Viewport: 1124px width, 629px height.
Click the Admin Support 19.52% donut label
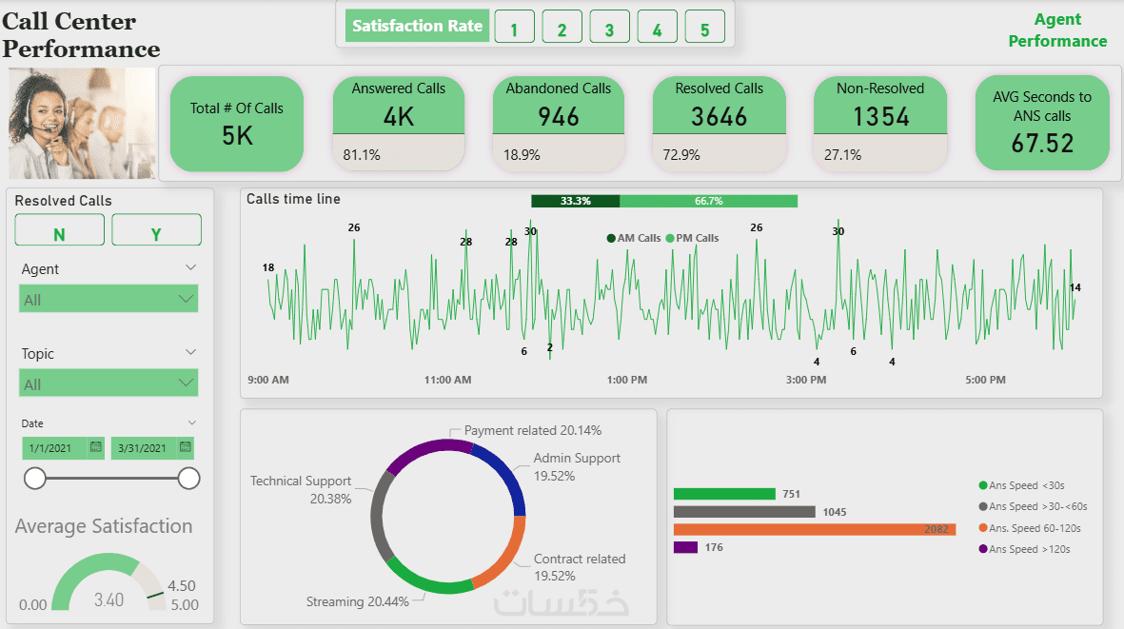click(577, 466)
